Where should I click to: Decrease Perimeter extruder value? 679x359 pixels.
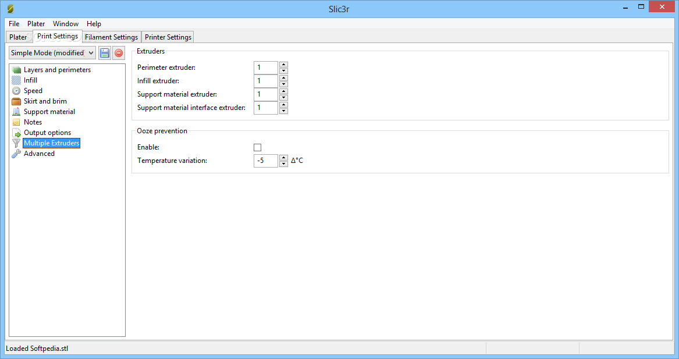click(x=283, y=70)
